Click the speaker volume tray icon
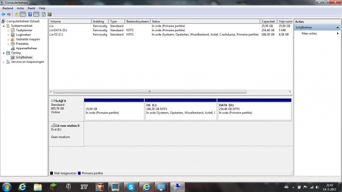Image resolution: width=342 pixels, height=192 pixels. pos(318,187)
